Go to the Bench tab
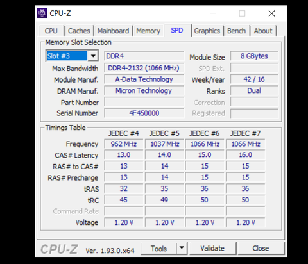 coord(236,31)
